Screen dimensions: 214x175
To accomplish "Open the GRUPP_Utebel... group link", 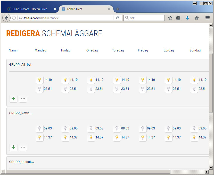I will click(x=22, y=162).
